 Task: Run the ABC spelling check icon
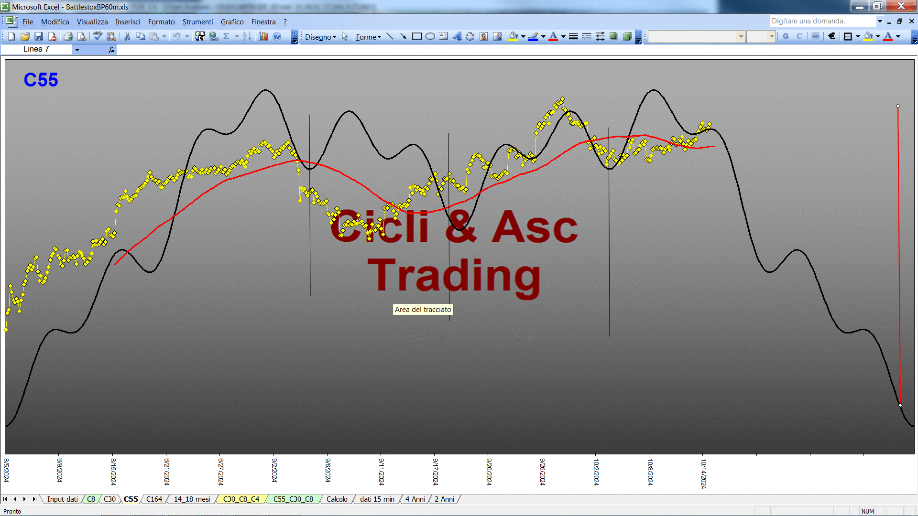point(98,36)
